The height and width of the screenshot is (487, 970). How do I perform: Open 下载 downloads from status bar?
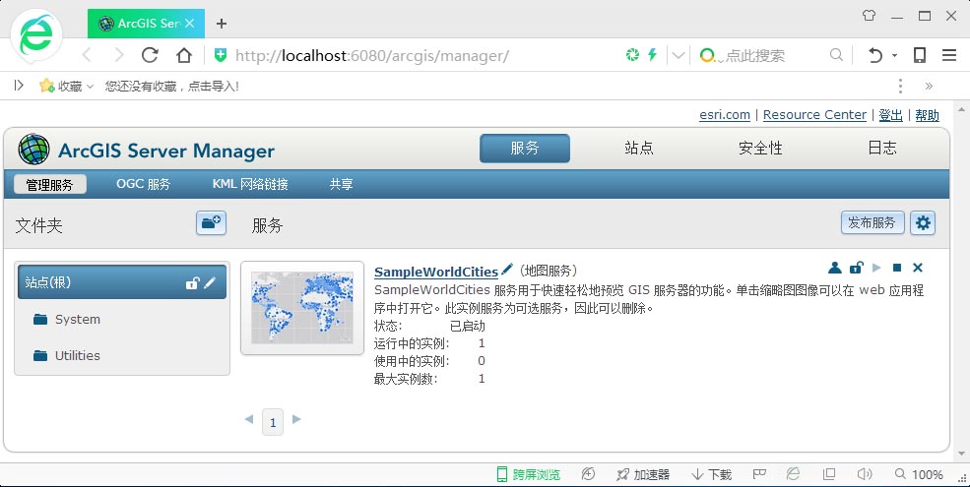pos(712,474)
